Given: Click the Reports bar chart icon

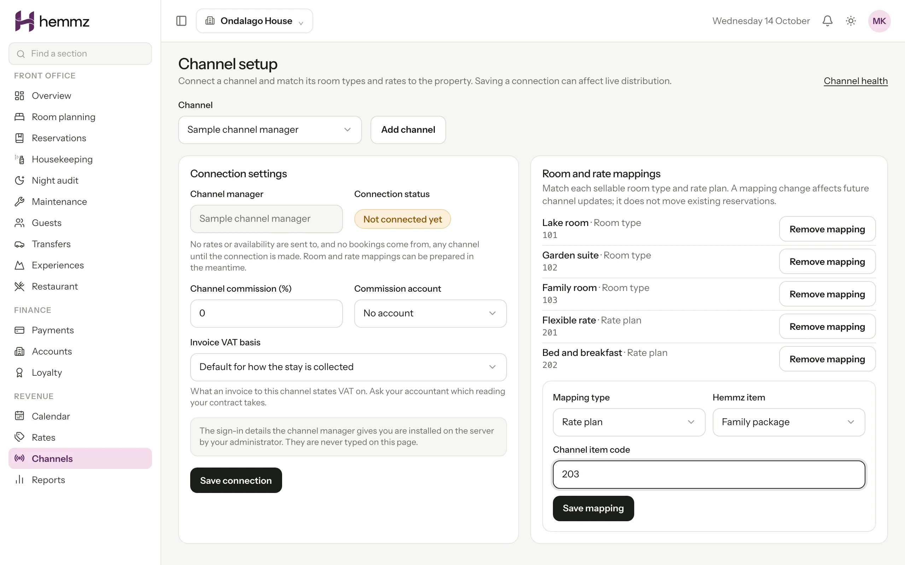Looking at the screenshot, I should (x=19, y=480).
